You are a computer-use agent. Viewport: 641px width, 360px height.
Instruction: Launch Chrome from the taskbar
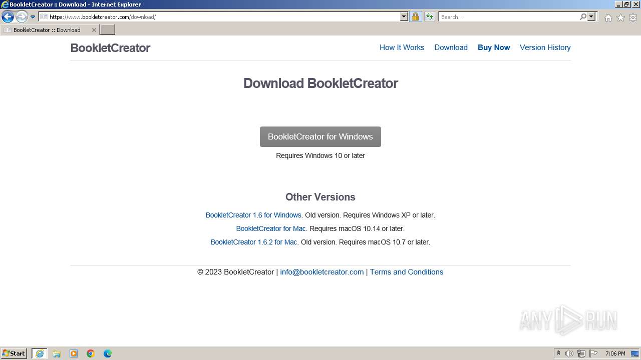click(91, 353)
